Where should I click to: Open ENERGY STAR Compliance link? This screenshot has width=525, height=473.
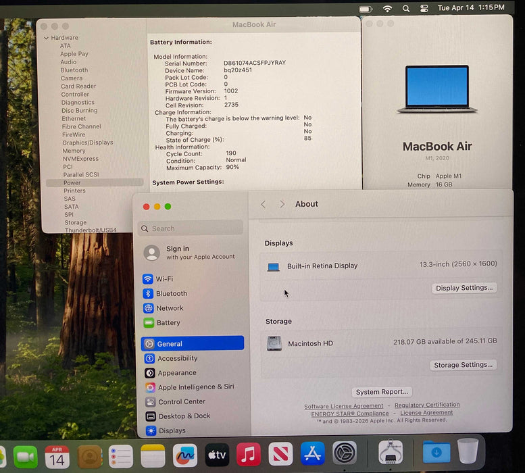coord(350,414)
